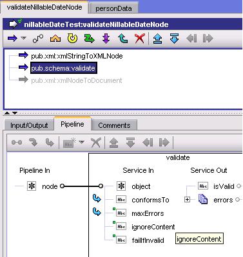Insert a SEQUENCE step with the purple down arrow

[x=106, y=39]
